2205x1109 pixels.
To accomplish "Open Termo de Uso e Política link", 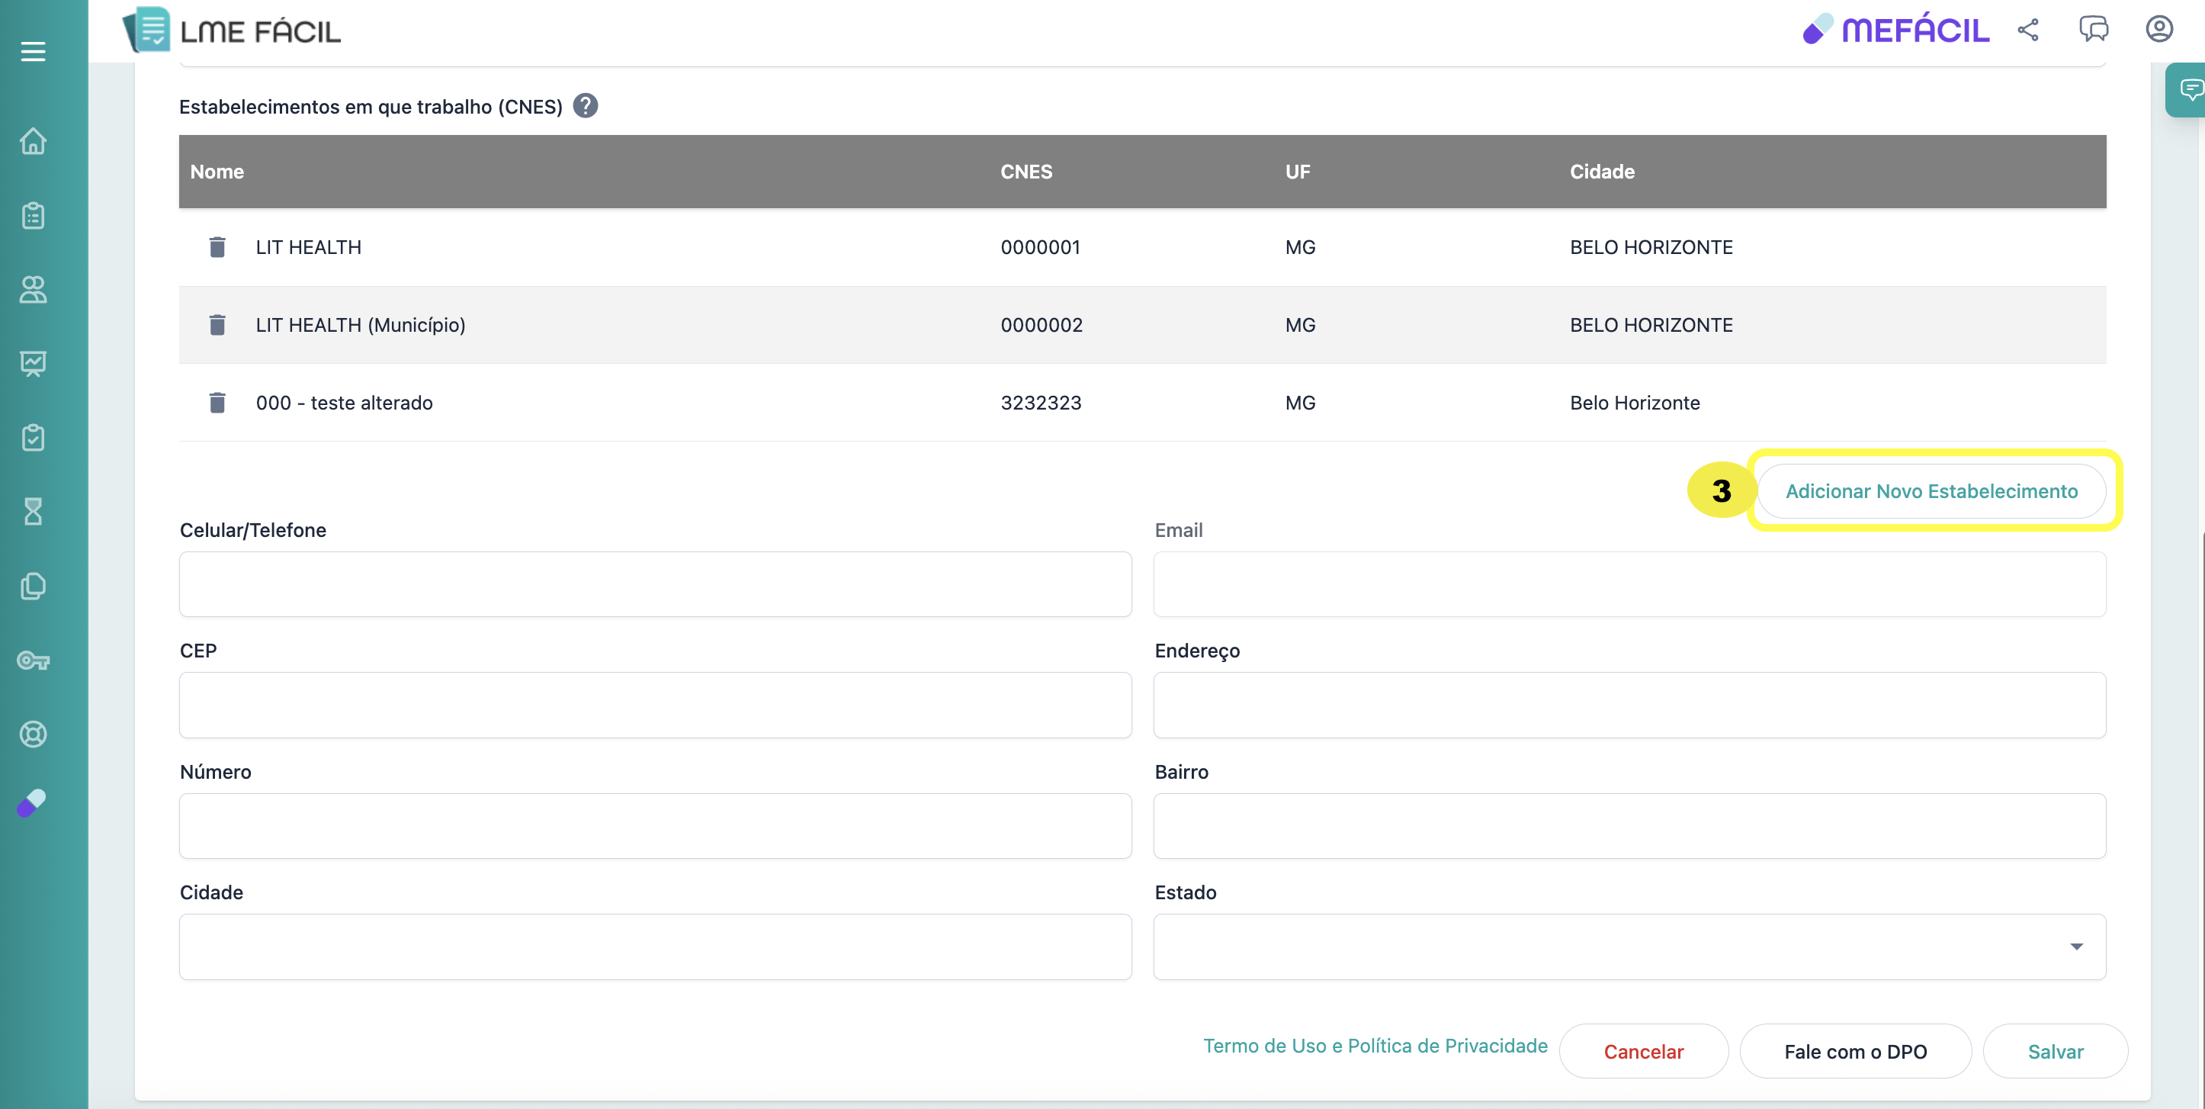I will (x=1375, y=1046).
